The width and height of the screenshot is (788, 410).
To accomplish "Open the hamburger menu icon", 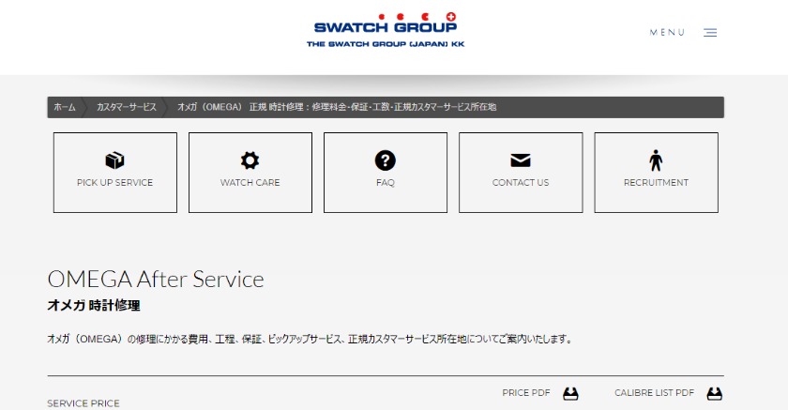I will coord(710,33).
